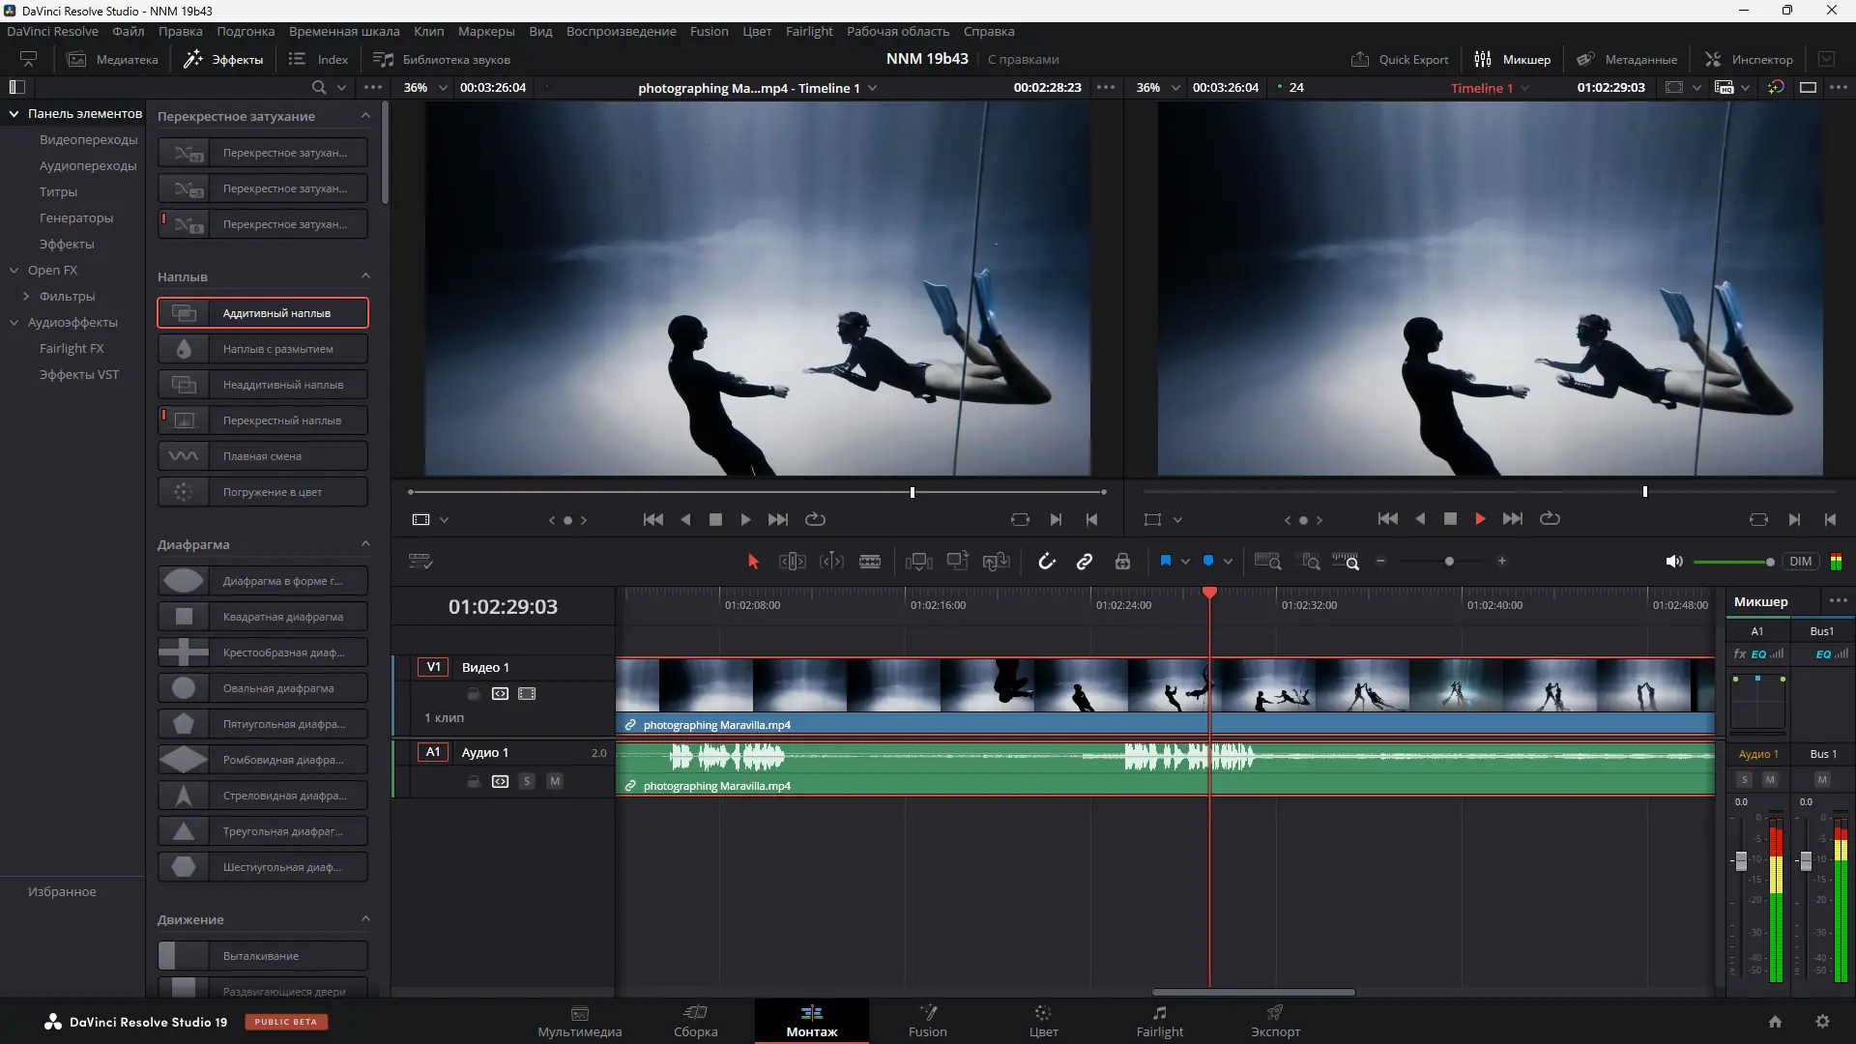Screen dimensions: 1856x1044
Task: Open the Fusion menu
Action: click(x=709, y=31)
